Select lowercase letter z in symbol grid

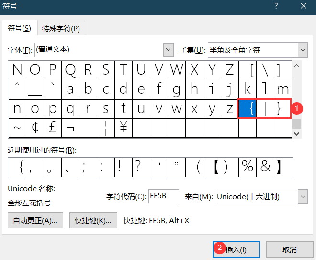pos(230,109)
